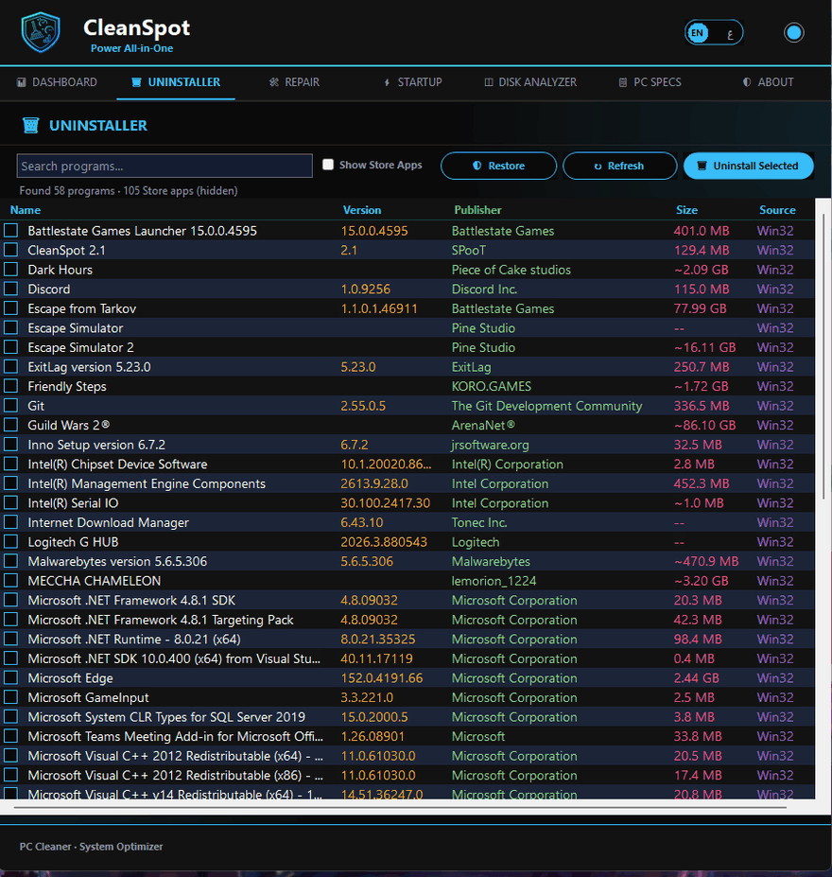Image resolution: width=832 pixels, height=877 pixels.
Task: Go to the Repair tab
Action: click(x=294, y=82)
